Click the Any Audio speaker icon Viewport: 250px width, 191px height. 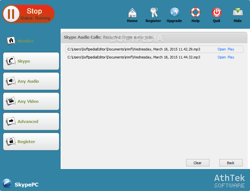[x=11, y=81]
